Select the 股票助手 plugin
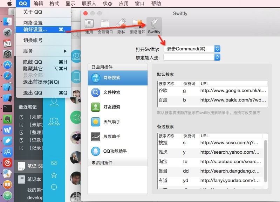 (x=118, y=137)
